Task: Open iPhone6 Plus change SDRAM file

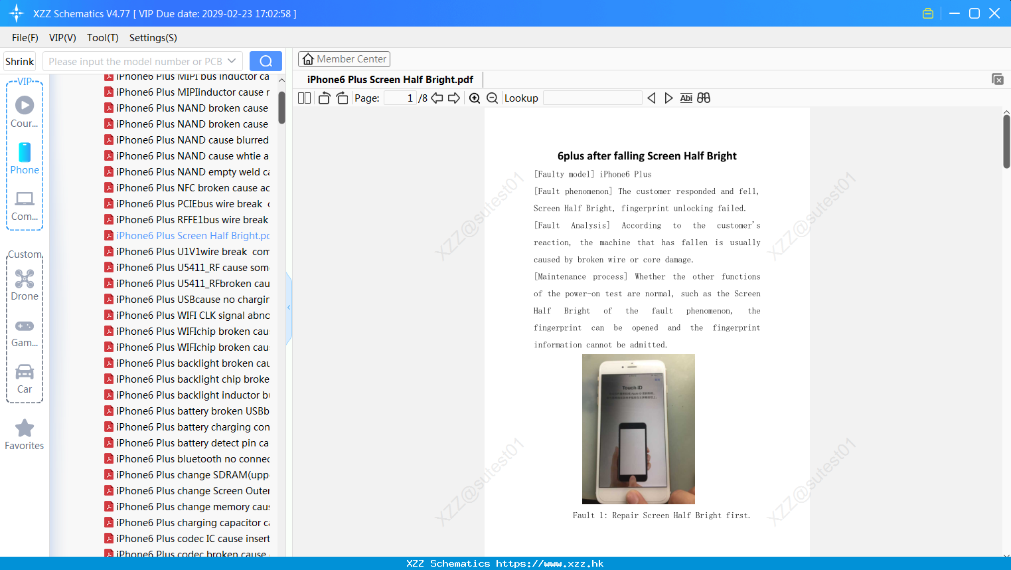Action: point(187,475)
